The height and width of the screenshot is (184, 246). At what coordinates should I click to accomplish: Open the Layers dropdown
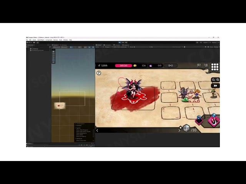point(207,43)
